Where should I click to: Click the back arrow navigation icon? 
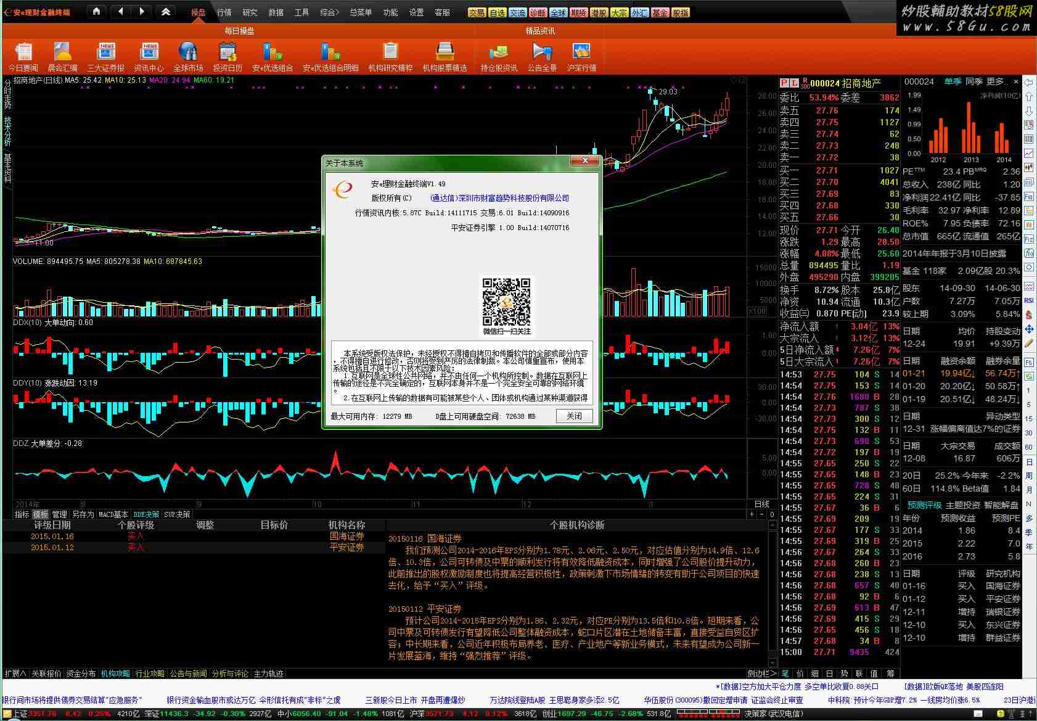121,11
